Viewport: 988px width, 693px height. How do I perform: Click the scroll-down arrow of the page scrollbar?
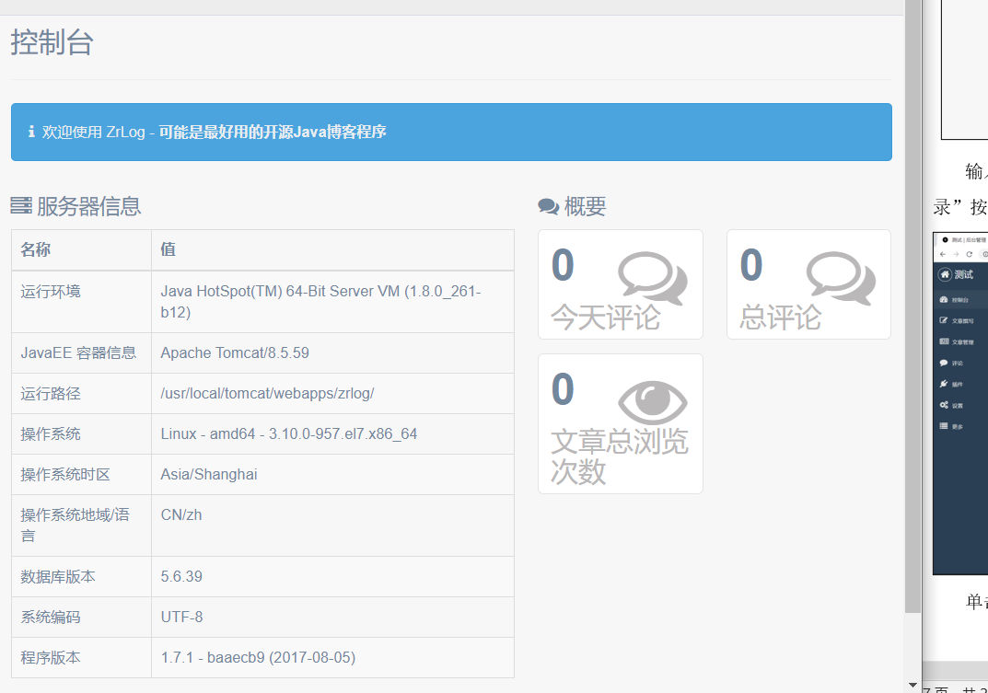click(912, 685)
